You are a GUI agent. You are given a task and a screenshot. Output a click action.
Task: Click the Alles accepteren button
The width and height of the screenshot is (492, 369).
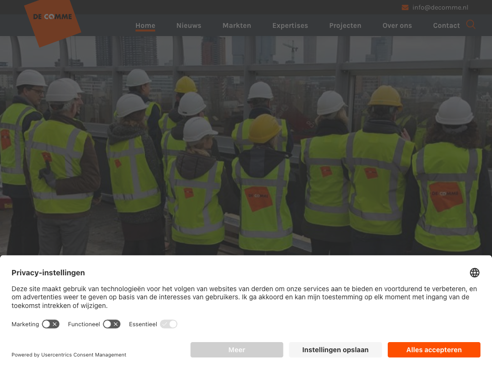pyautogui.click(x=434, y=350)
